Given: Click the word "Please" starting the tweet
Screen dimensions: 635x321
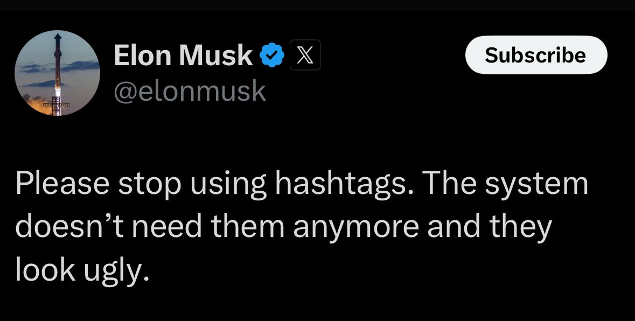Looking at the screenshot, I should [x=62, y=184].
